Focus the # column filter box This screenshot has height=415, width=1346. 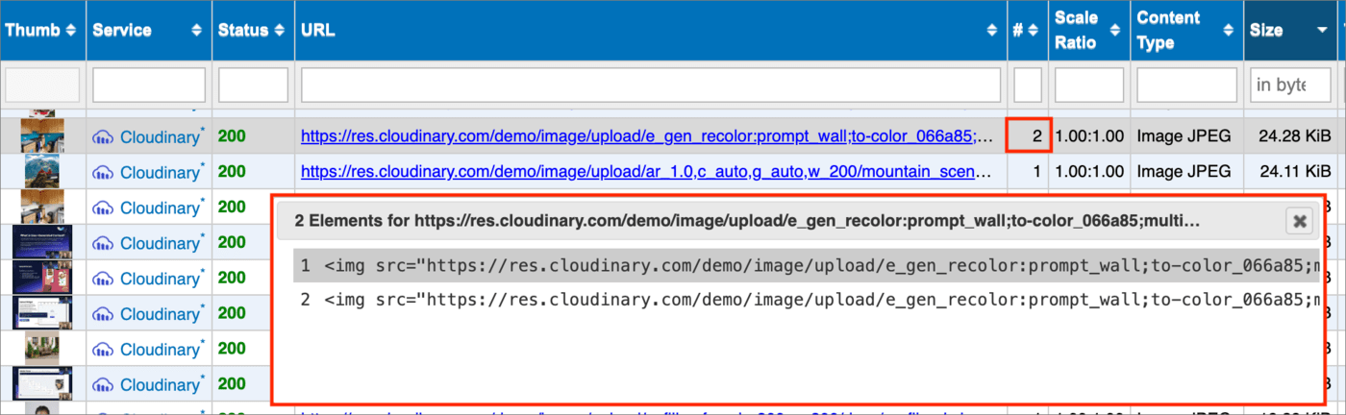pyautogui.click(x=1028, y=85)
